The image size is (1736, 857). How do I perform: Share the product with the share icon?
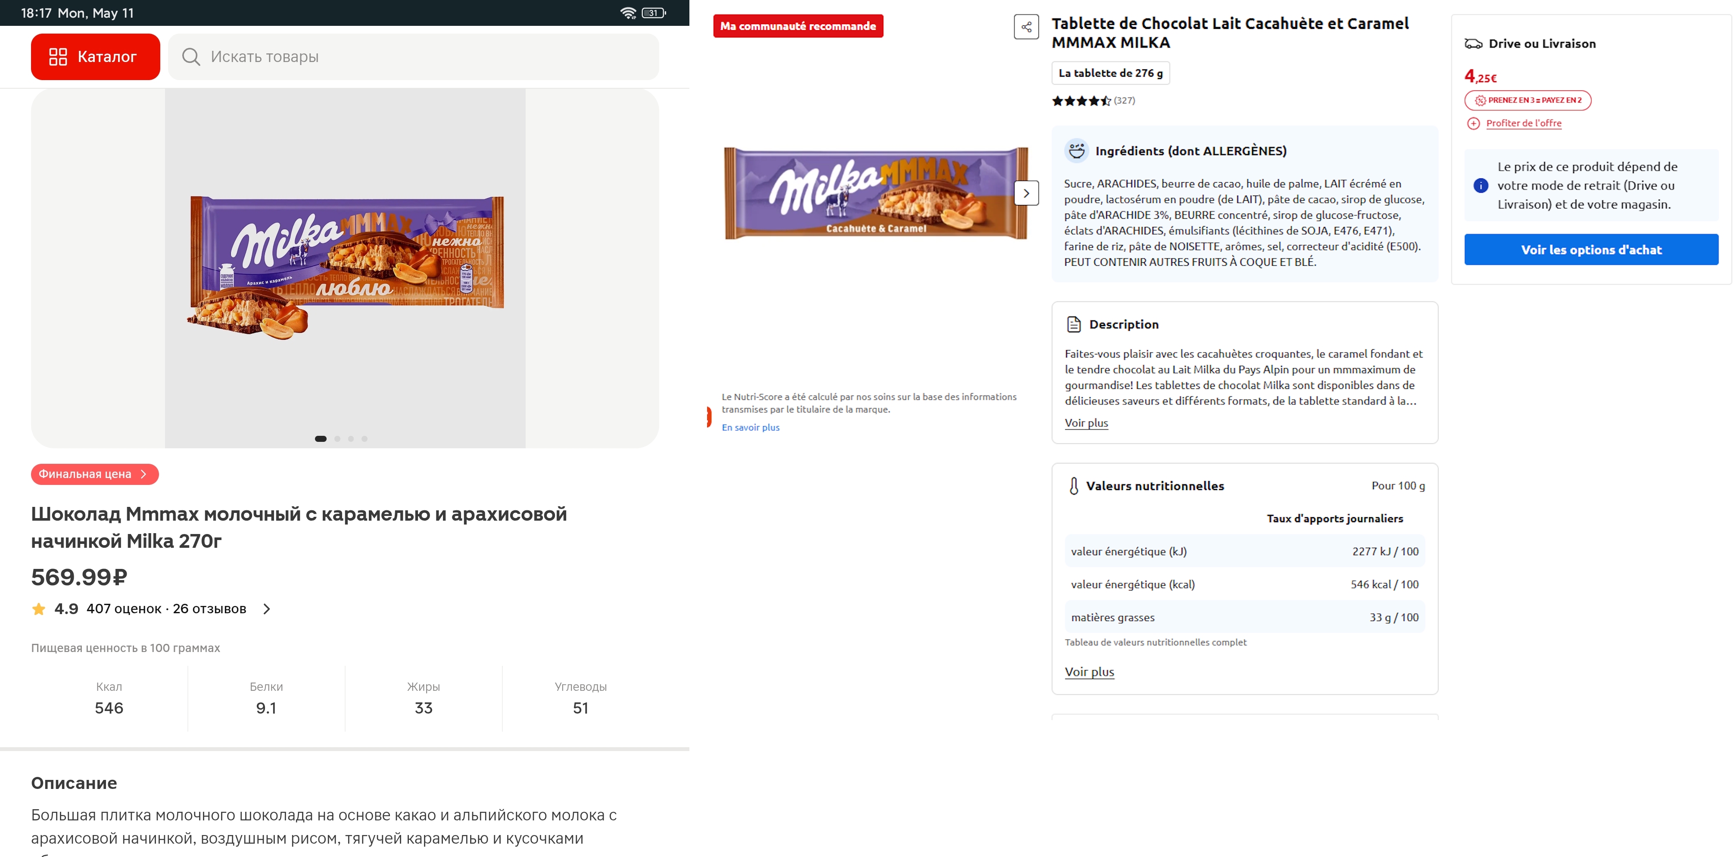coord(1026,27)
